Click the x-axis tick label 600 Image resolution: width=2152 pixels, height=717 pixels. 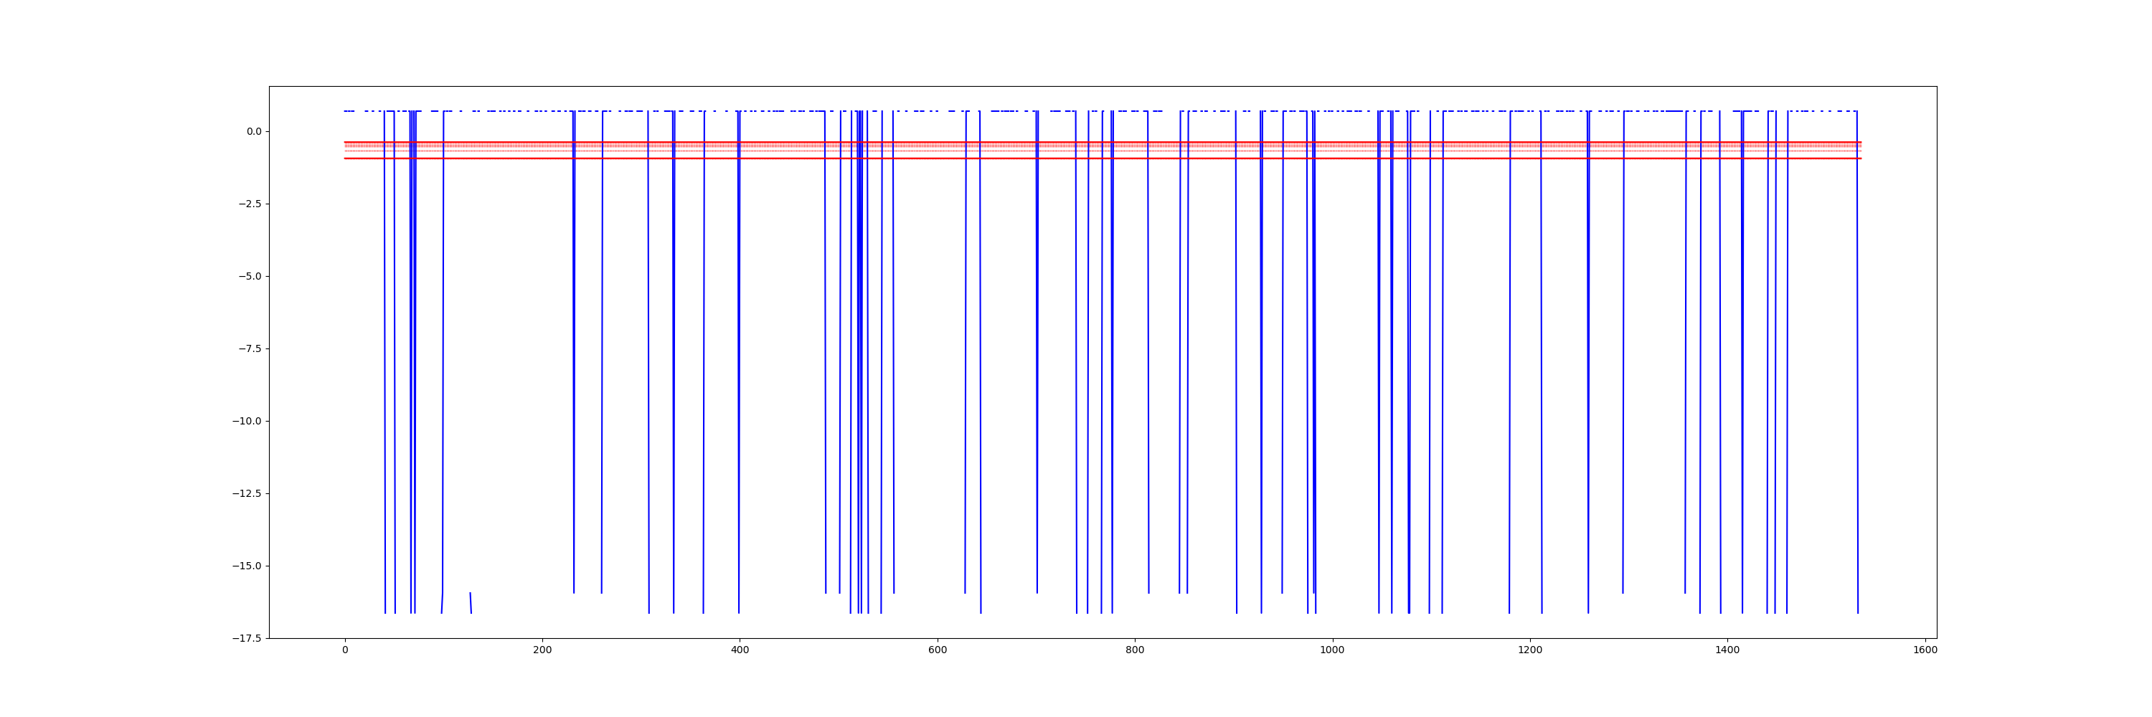click(x=938, y=650)
